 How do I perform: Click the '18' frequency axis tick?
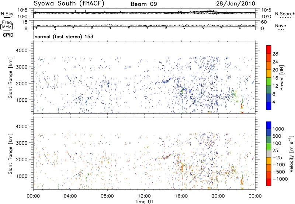point(25,22)
